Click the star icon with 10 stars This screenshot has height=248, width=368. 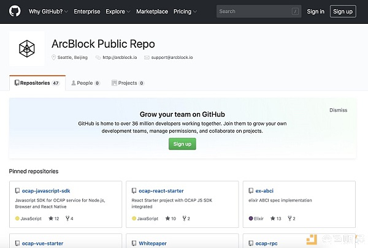click(167, 219)
